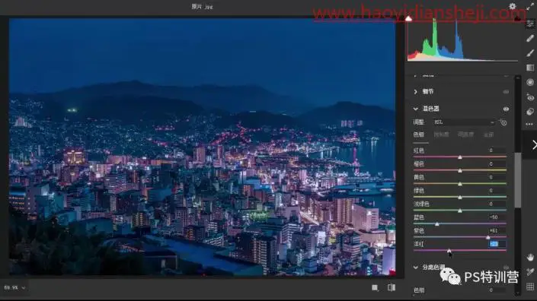
Task: Select the Hand tool
Action: pos(530,257)
